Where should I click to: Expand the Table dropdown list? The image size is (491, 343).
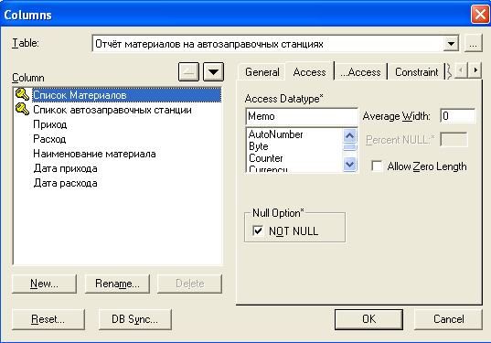point(451,44)
